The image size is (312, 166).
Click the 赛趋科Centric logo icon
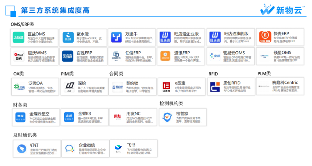[x=264, y=86]
